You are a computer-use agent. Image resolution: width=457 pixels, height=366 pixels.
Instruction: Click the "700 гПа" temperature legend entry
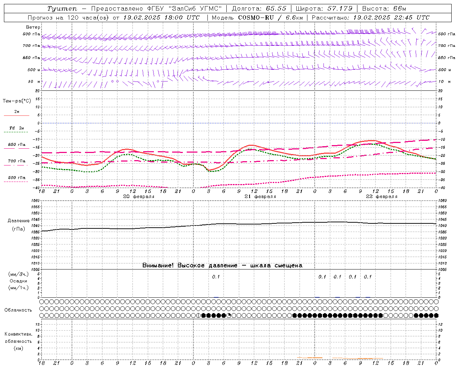(17, 161)
